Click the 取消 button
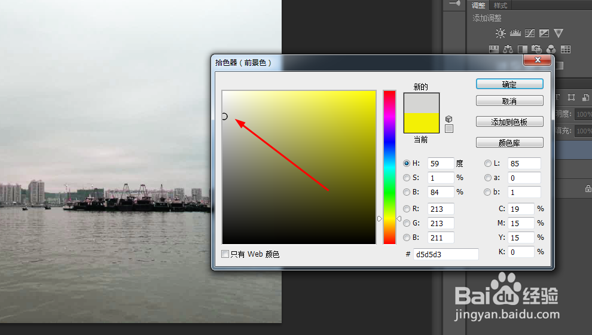Screen dimensions: 592x335 (x=509, y=101)
